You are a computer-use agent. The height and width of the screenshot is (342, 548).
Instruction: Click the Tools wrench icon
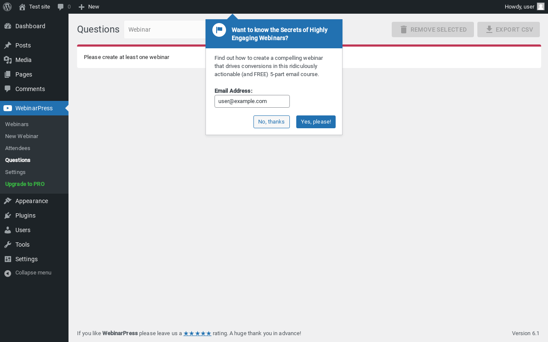(8, 245)
